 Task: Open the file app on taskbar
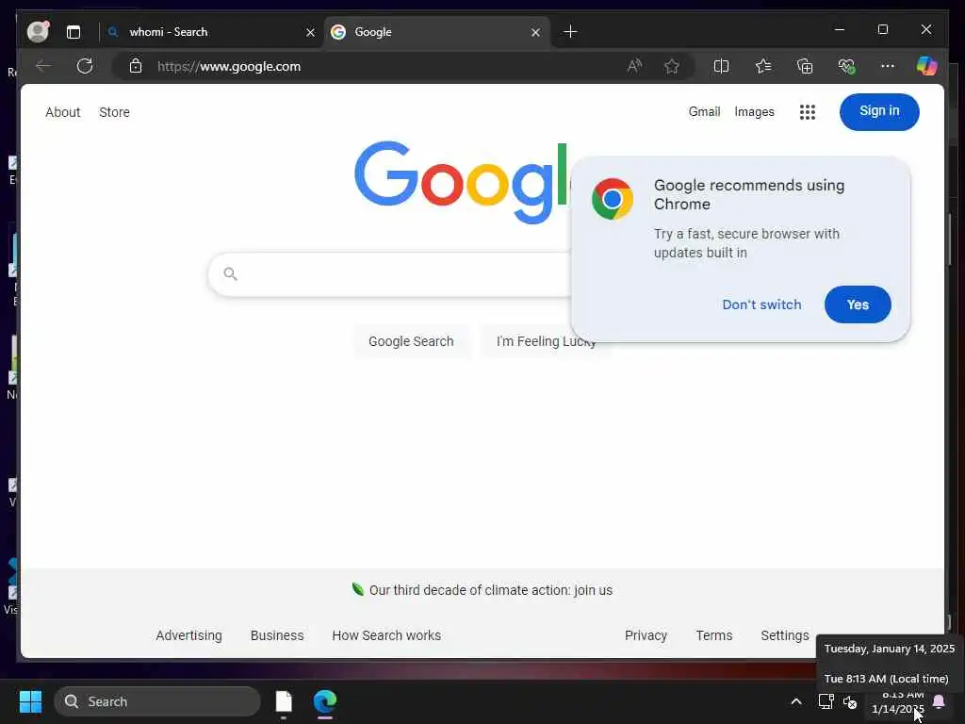(284, 701)
